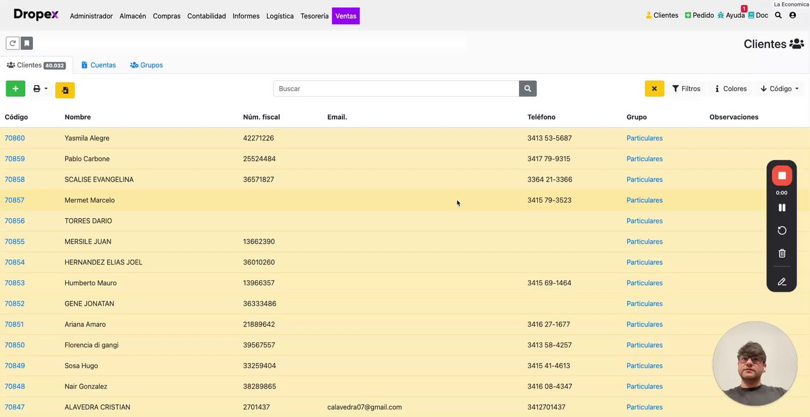Open the Código sort order dropdown
Screen dimensions: 810x417
point(780,89)
